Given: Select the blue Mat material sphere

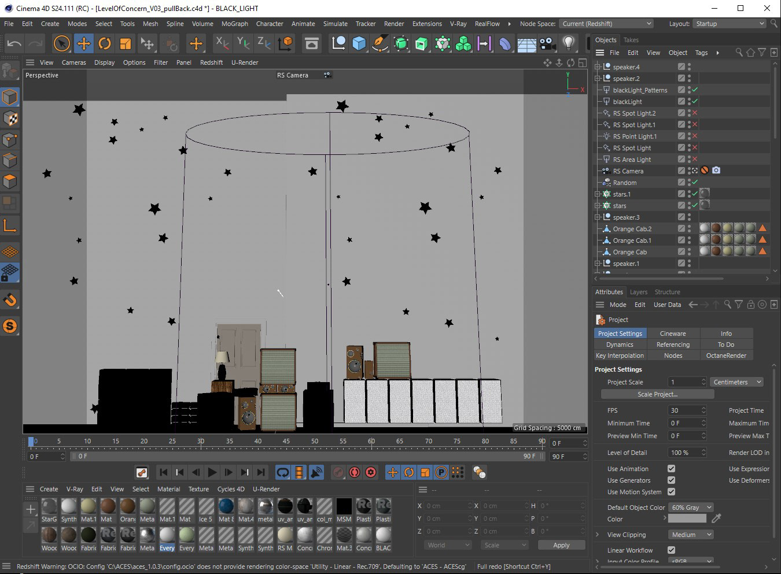Looking at the screenshot, I should tap(226, 506).
